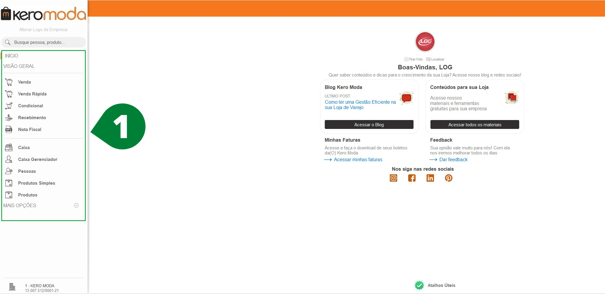Click the Kero Moda logo
Image resolution: width=605 pixels, height=294 pixels.
43,14
